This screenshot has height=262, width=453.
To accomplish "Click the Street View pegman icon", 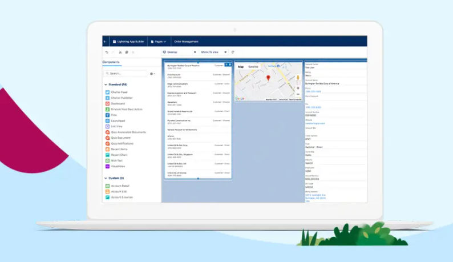I will click(x=298, y=78).
